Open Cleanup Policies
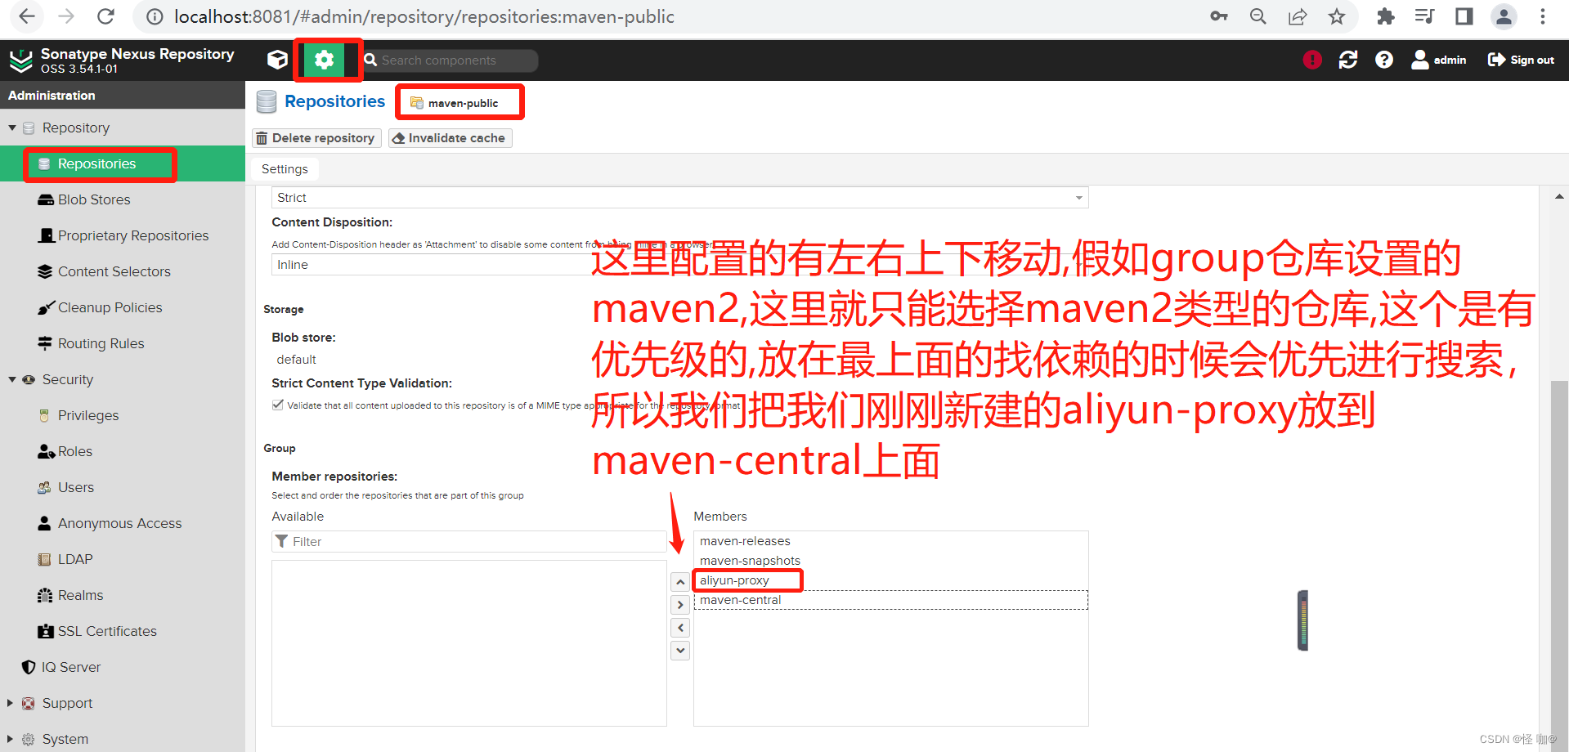Screen dimensions: 1569x752 pos(123,307)
